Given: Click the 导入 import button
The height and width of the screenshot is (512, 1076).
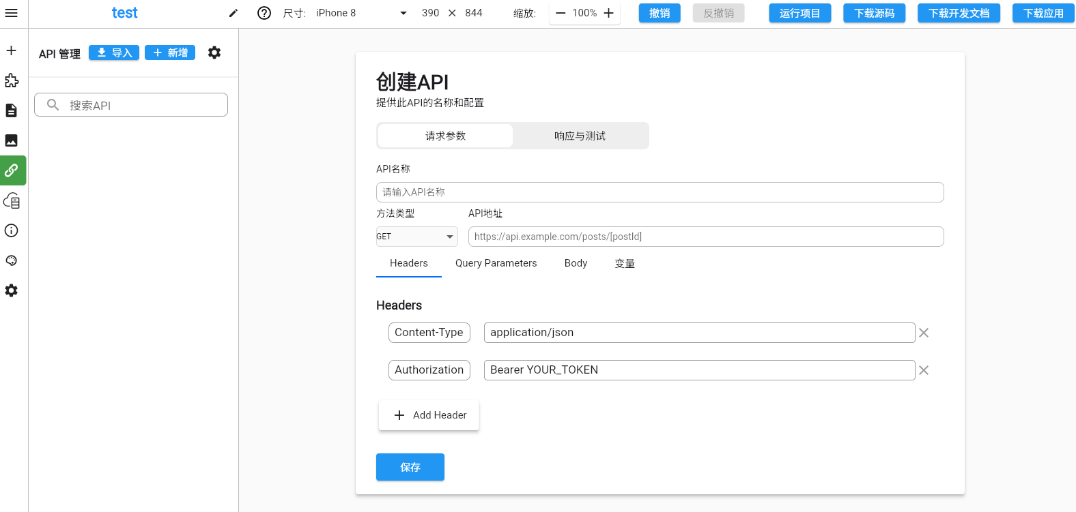Looking at the screenshot, I should click(114, 52).
